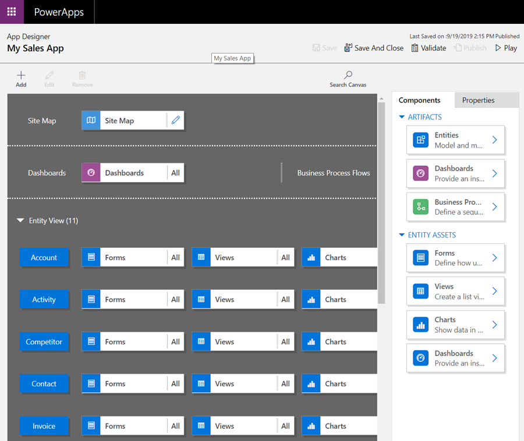Screen dimensions: 524x441
Task: Click All on Account Views tile
Action: 285,257
